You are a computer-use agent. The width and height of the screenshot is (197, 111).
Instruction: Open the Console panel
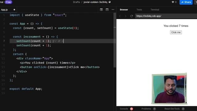click(x=124, y=109)
